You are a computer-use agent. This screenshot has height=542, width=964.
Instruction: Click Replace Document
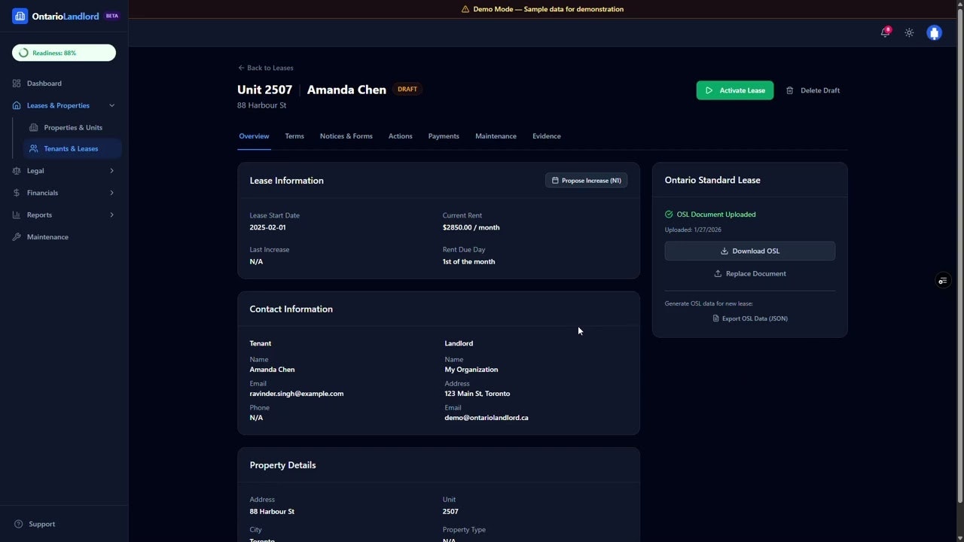pyautogui.click(x=750, y=273)
